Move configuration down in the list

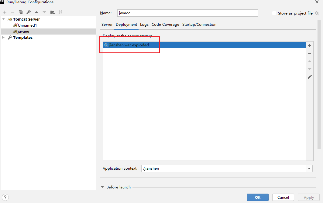click(x=44, y=12)
